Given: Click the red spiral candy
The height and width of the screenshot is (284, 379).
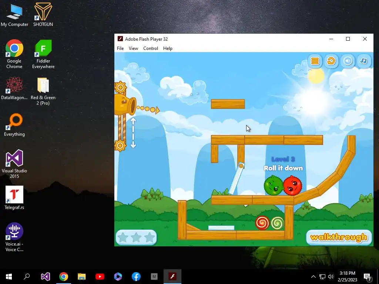Looking at the screenshot, I should pyautogui.click(x=262, y=223).
